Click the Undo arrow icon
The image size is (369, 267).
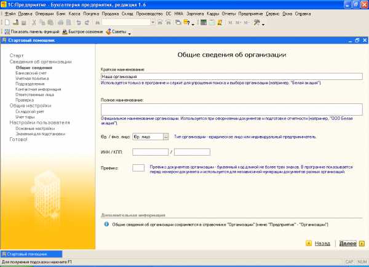click(79, 22)
